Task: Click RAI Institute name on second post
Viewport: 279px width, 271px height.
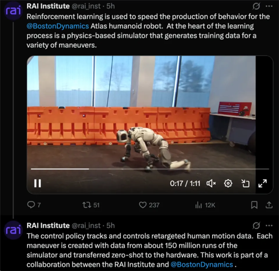Action: (x=49, y=226)
